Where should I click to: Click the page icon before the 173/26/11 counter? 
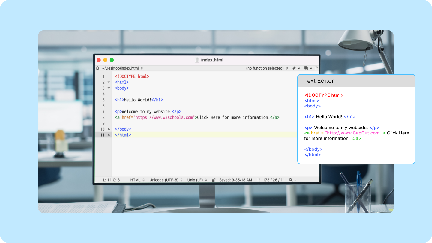point(258,180)
